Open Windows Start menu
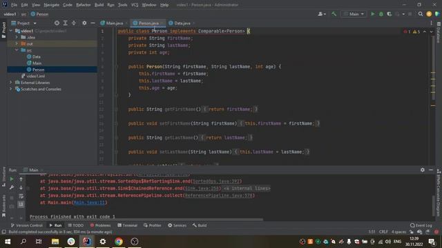Viewport: 442px width, 248px height. (8, 242)
